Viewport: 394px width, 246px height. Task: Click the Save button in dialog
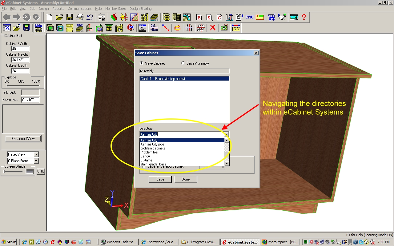[160, 179]
